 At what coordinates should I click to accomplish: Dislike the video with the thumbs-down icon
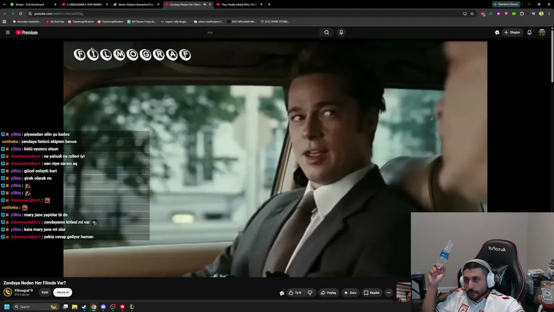[x=310, y=293]
